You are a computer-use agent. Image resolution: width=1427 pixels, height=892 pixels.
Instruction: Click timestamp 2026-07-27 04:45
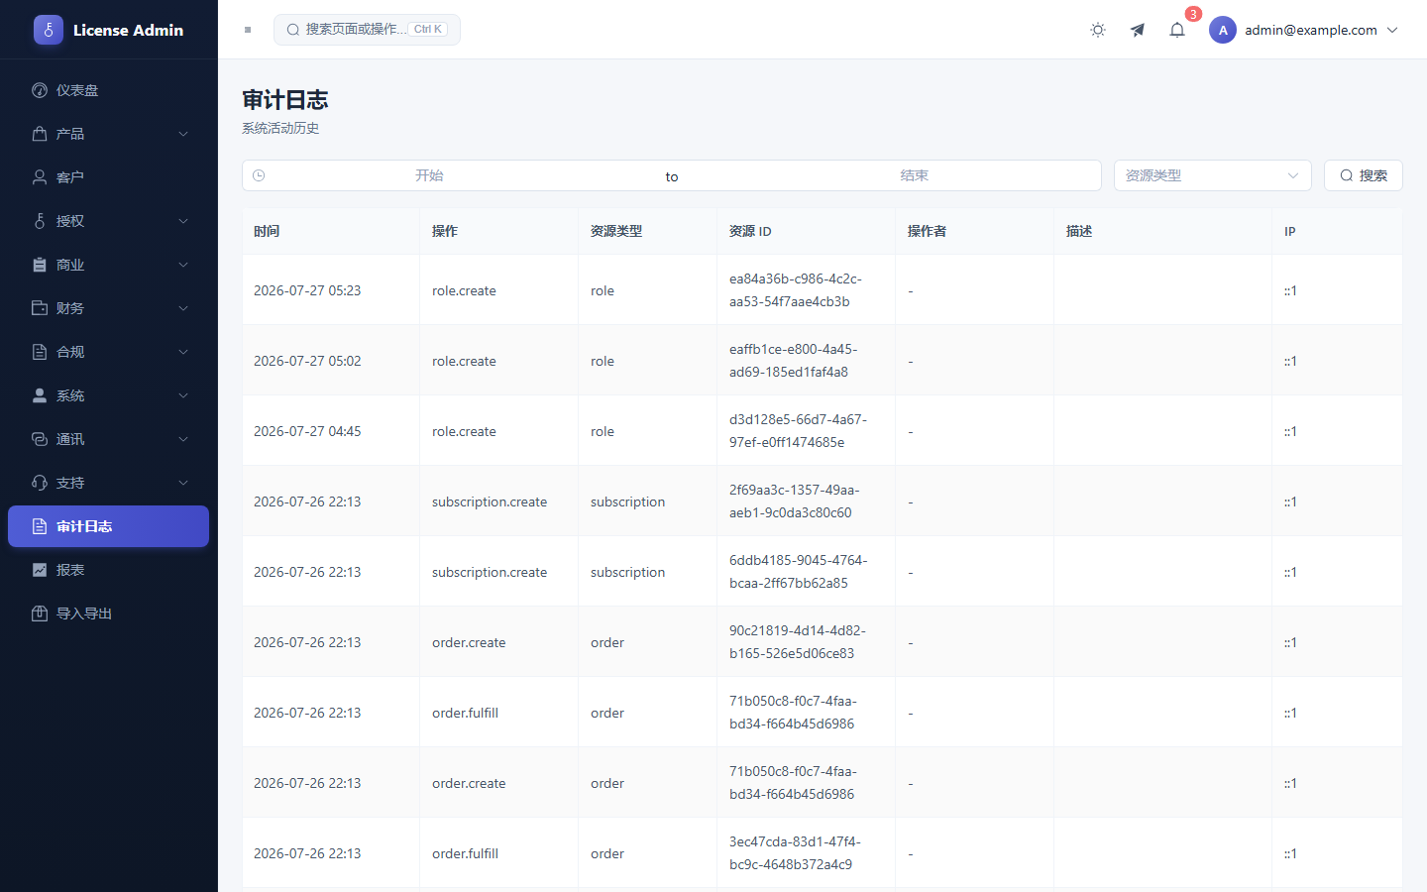tap(307, 431)
